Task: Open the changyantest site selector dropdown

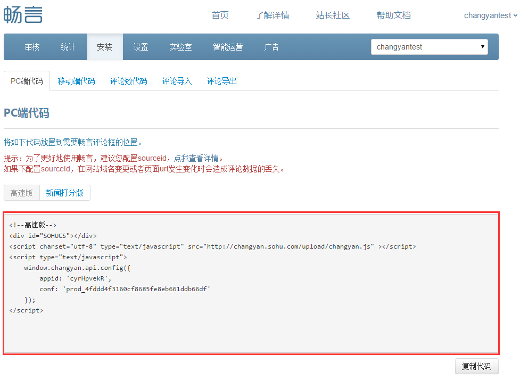Action: pos(430,47)
